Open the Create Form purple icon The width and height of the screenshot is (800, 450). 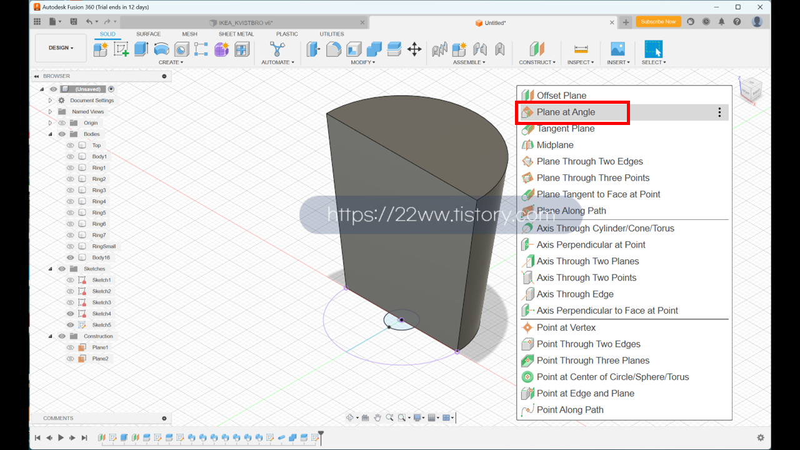pos(221,49)
